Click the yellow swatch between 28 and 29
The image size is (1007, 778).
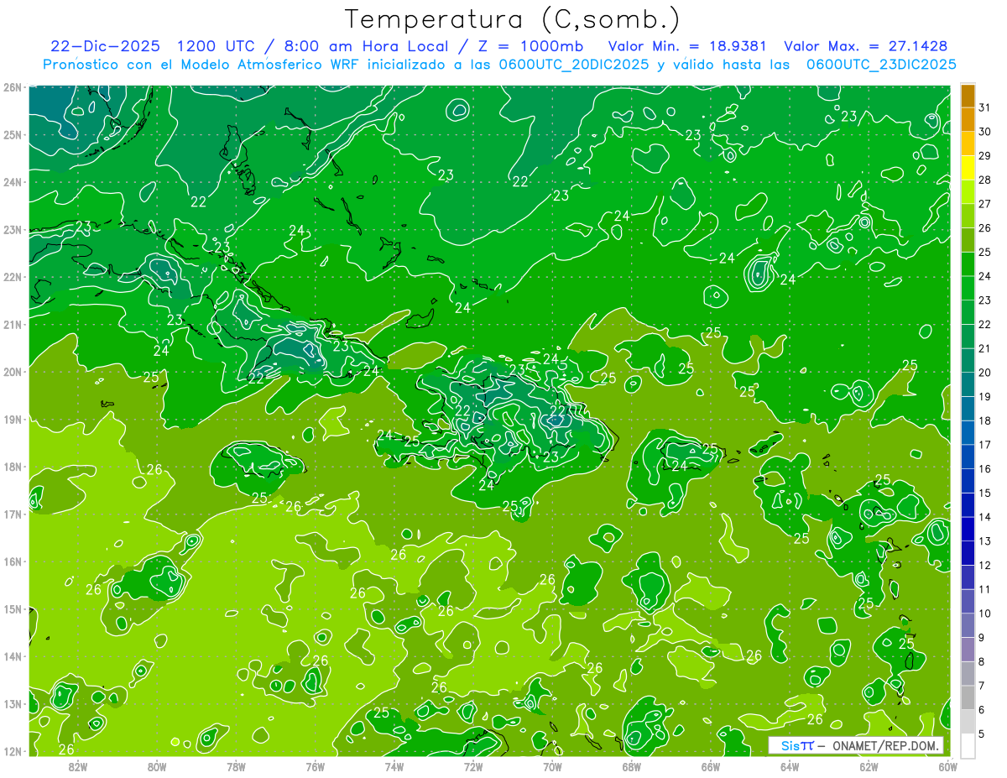968,168
